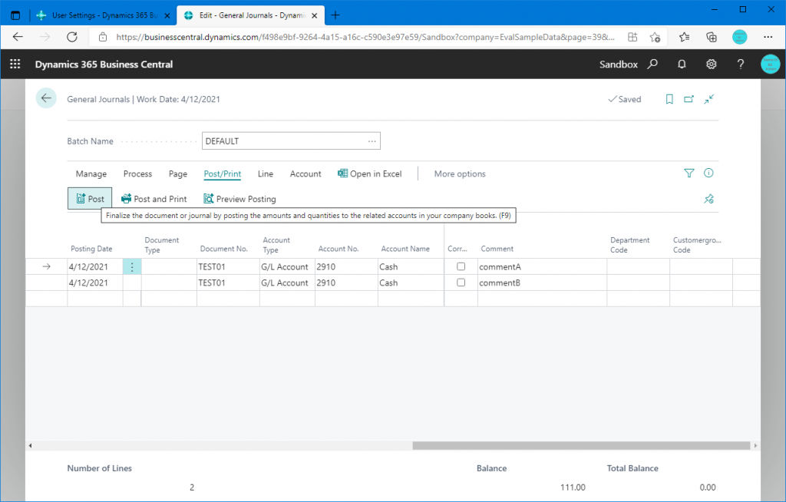Open the Line menu
Screen dimensions: 786x502
click(265, 174)
